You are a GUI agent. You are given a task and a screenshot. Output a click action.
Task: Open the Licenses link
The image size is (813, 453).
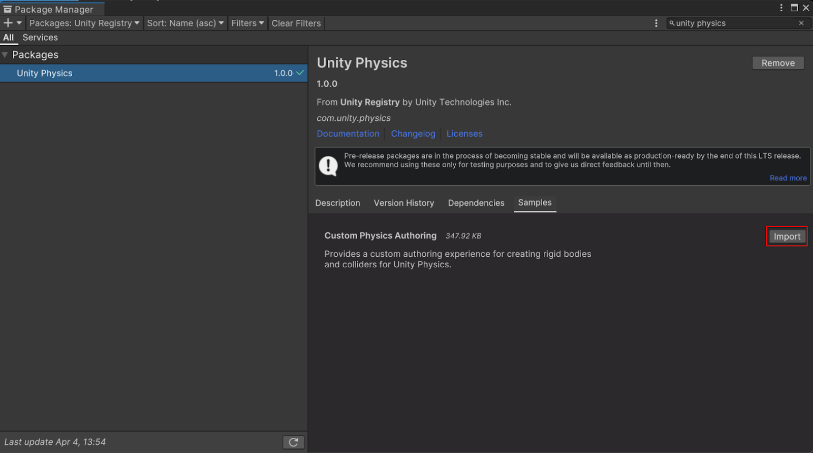(x=464, y=134)
